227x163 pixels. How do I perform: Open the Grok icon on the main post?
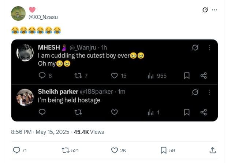click(205, 10)
